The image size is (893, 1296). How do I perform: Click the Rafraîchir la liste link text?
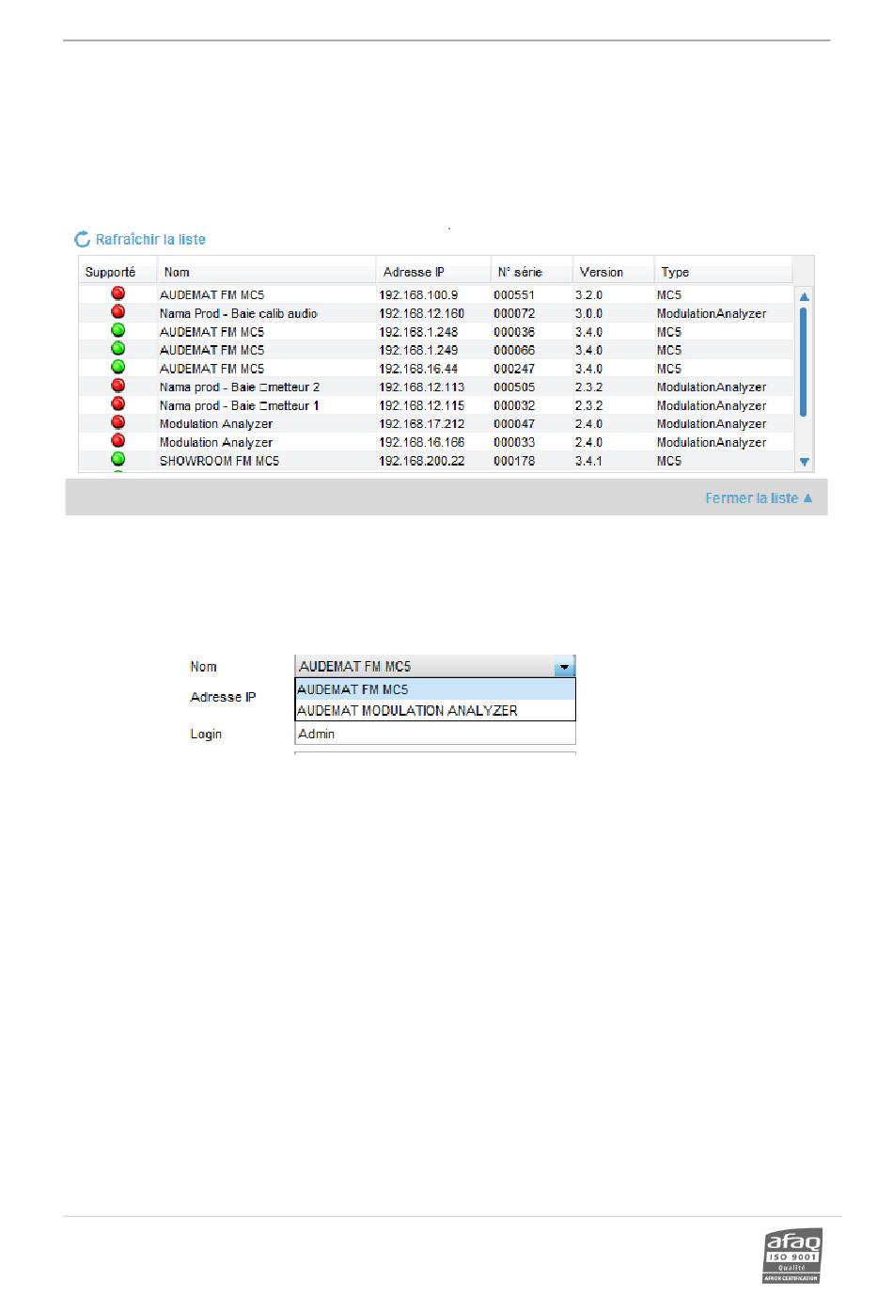click(150, 240)
